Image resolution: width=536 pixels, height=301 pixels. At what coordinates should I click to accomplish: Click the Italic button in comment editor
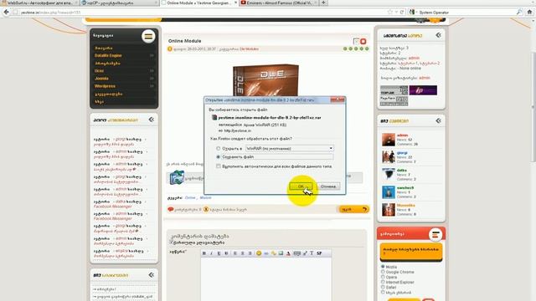pyautogui.click(x=211, y=253)
